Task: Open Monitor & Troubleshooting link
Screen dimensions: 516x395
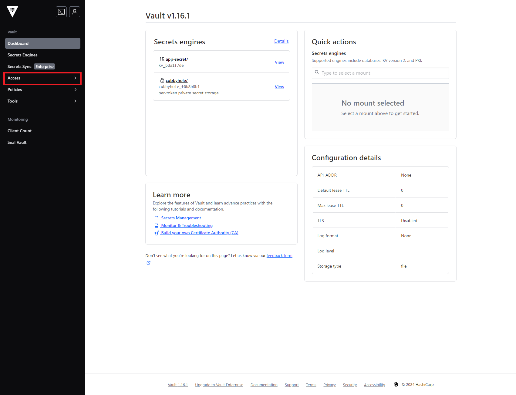Action: coord(187,225)
